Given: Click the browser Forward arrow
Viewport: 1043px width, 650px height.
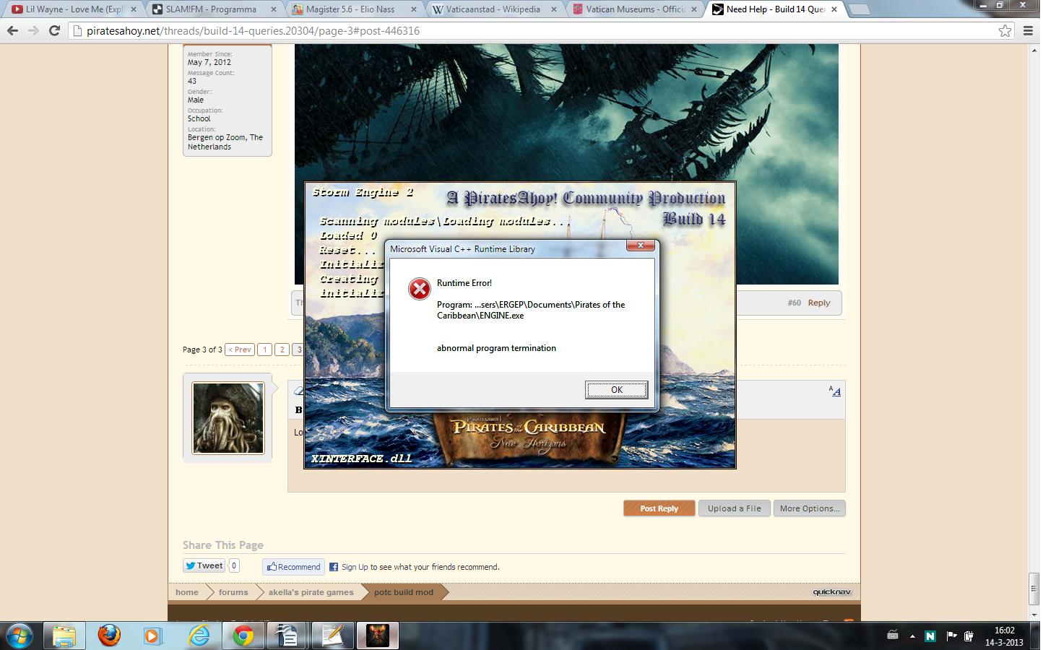Looking at the screenshot, I should pyautogui.click(x=33, y=30).
